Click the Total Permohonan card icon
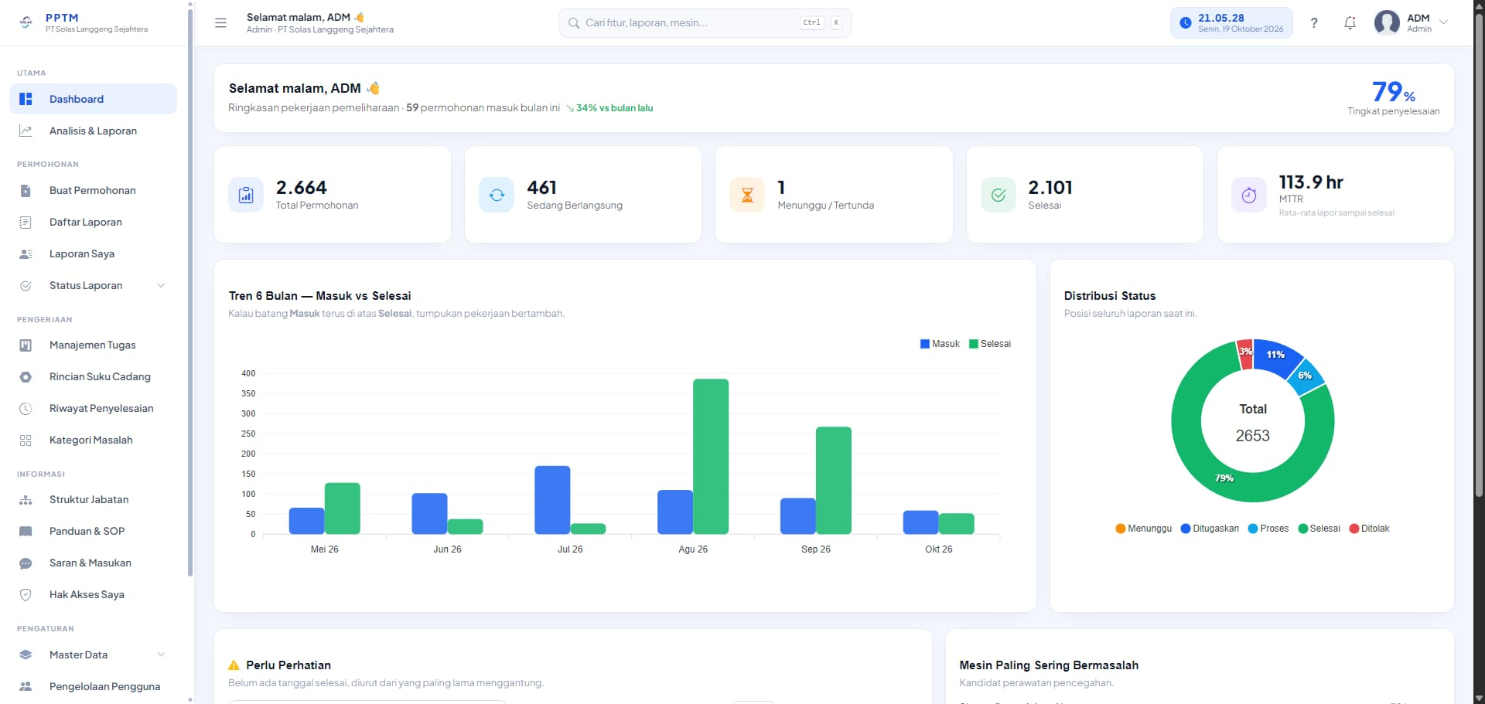The width and height of the screenshot is (1485, 704). pyautogui.click(x=246, y=195)
